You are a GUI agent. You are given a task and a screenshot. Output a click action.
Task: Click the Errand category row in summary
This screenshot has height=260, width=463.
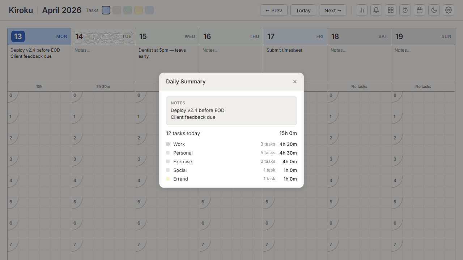click(231, 179)
